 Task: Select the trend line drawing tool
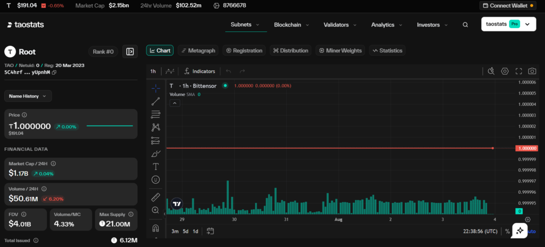(156, 102)
